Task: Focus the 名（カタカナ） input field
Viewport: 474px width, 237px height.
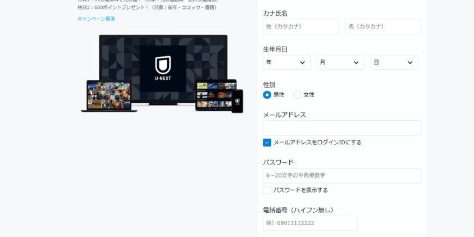Action: 383,26
